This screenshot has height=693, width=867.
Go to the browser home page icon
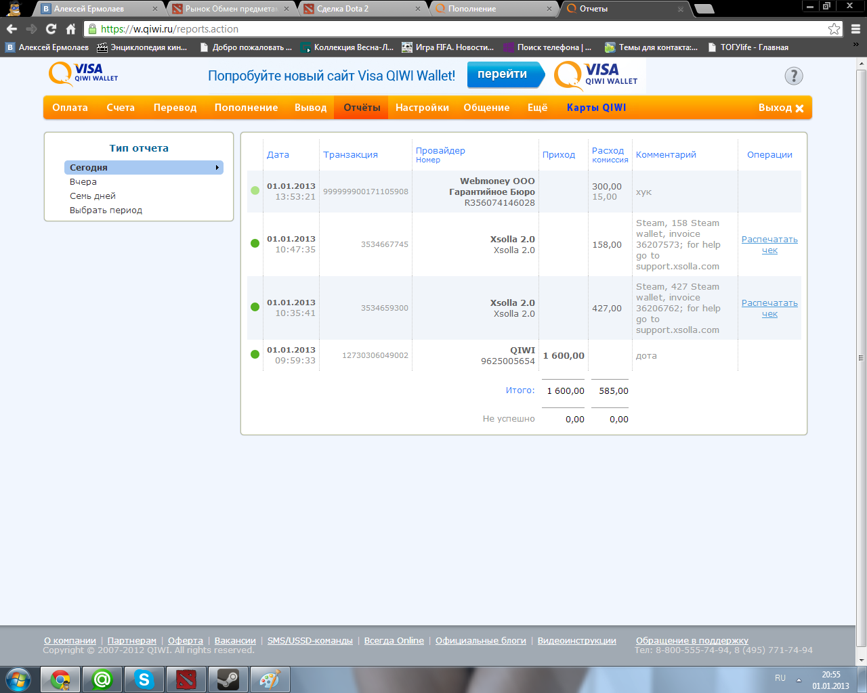point(70,29)
